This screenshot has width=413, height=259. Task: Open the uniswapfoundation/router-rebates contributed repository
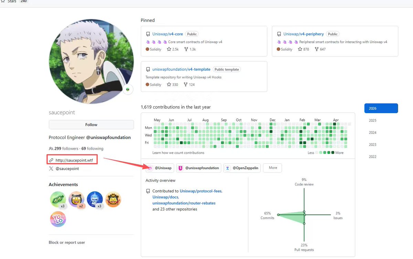(x=184, y=203)
